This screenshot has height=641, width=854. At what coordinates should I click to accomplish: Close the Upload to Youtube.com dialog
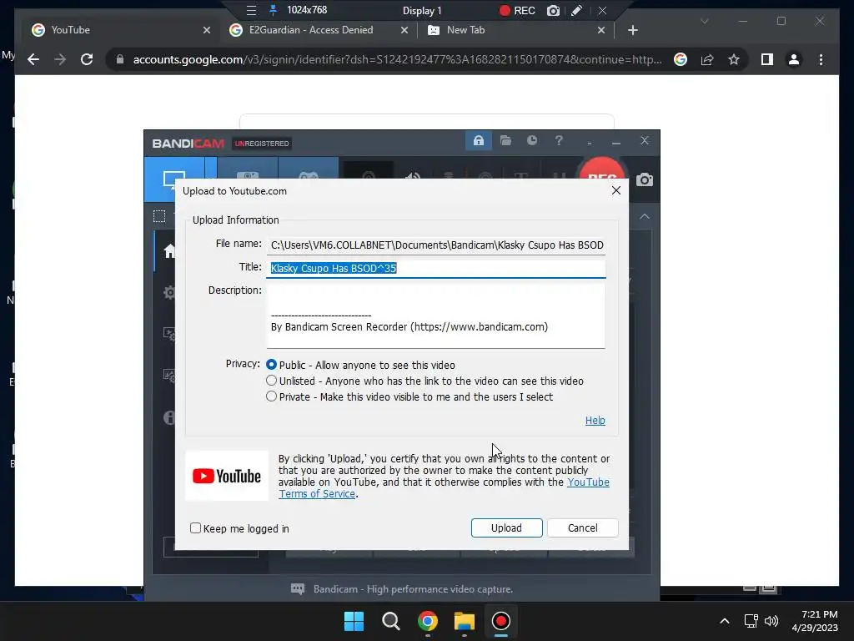(616, 190)
